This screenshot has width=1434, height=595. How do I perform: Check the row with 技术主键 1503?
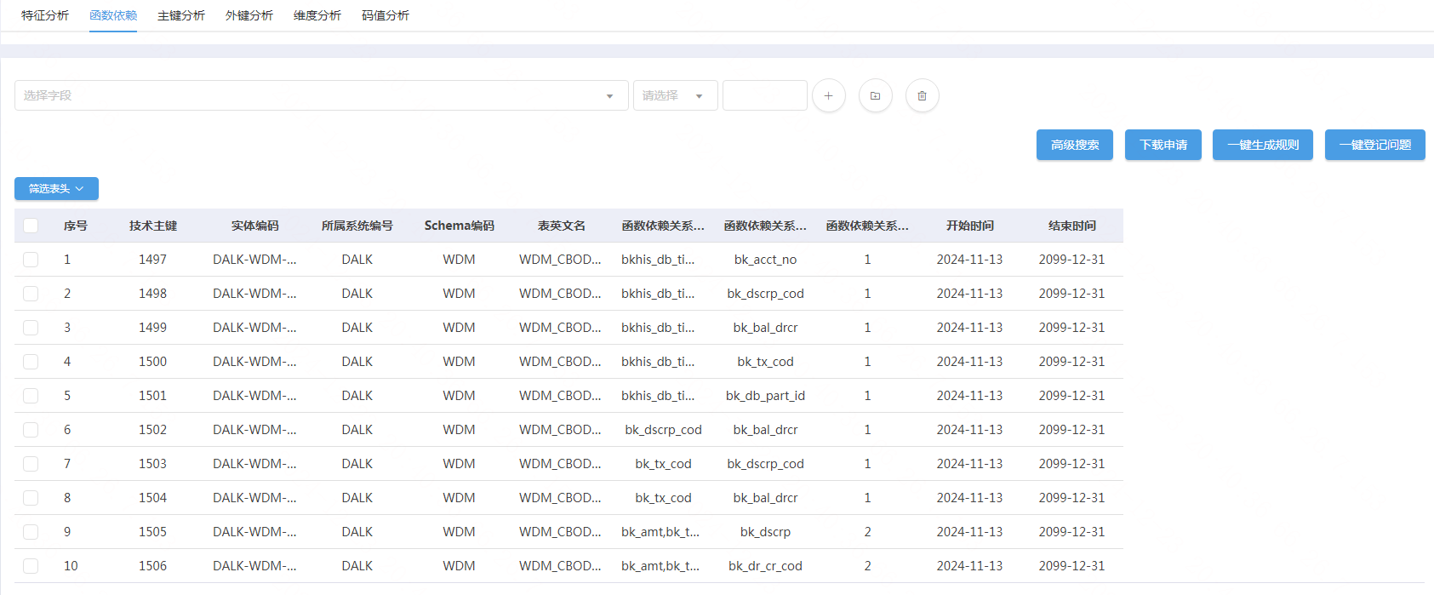[31, 464]
